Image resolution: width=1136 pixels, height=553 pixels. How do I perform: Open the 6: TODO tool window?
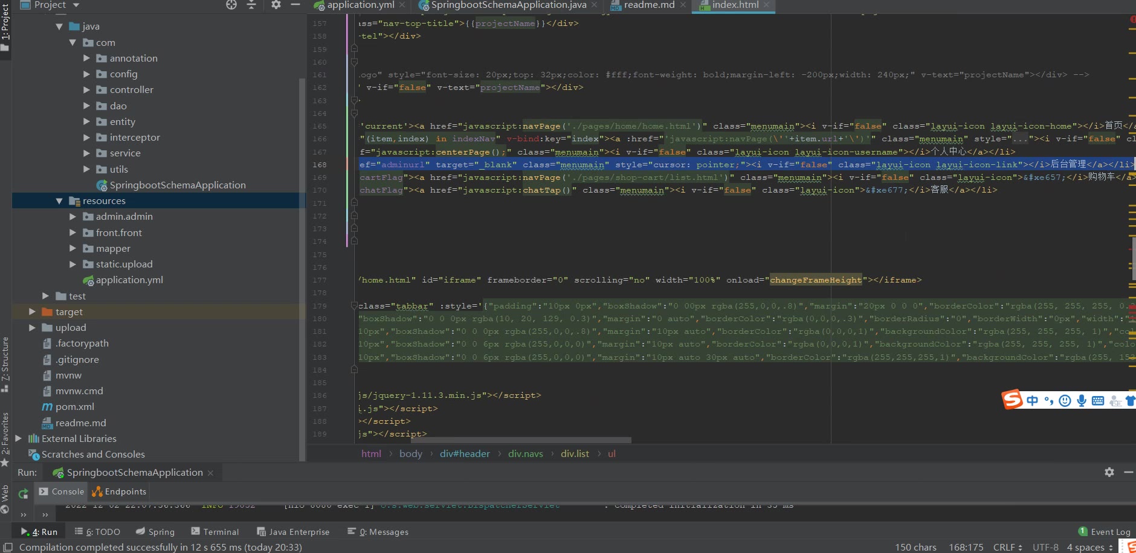[x=97, y=532]
